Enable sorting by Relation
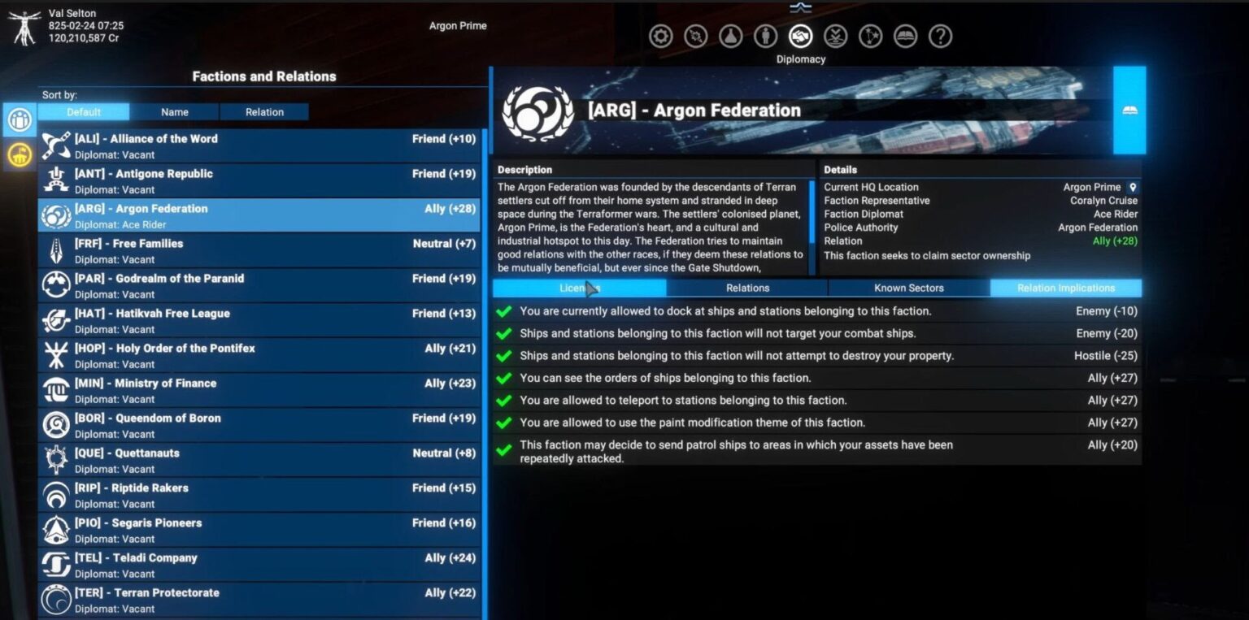The height and width of the screenshot is (620, 1249). (x=264, y=111)
